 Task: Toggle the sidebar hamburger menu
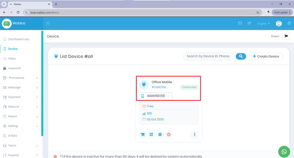tap(48, 23)
